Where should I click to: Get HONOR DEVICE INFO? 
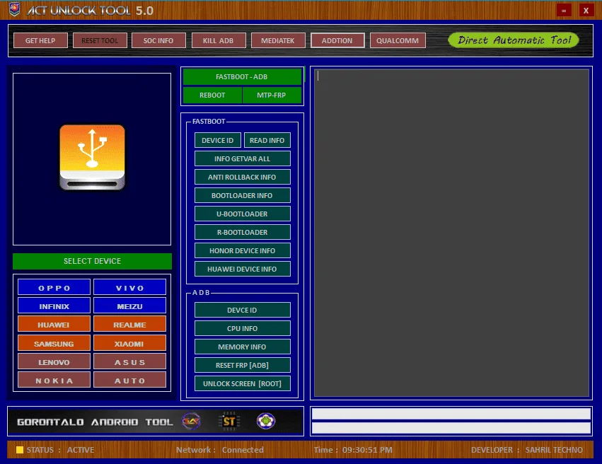tap(242, 251)
